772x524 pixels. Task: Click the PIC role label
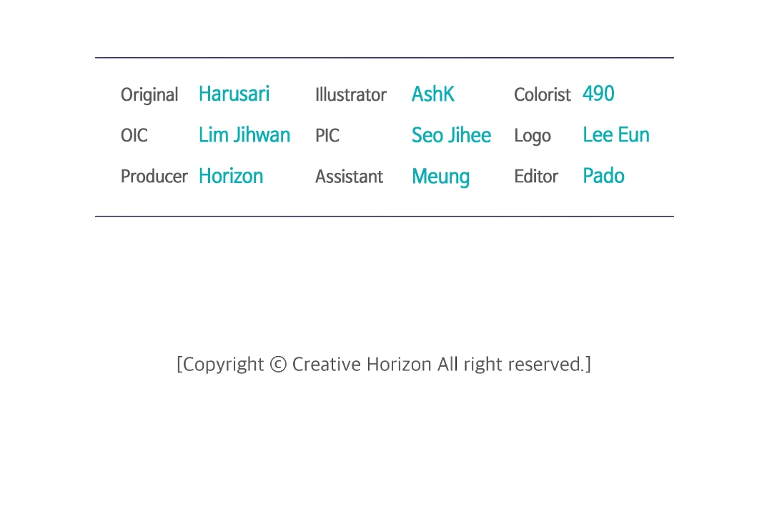327,136
